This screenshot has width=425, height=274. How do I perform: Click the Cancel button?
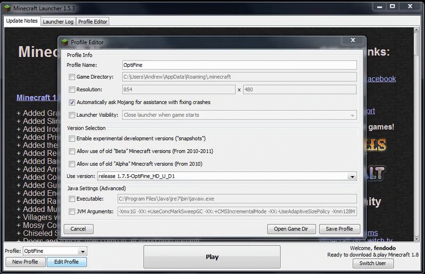78,229
